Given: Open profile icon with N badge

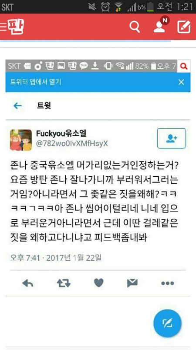Looking at the screenshot, I should point(161,25).
